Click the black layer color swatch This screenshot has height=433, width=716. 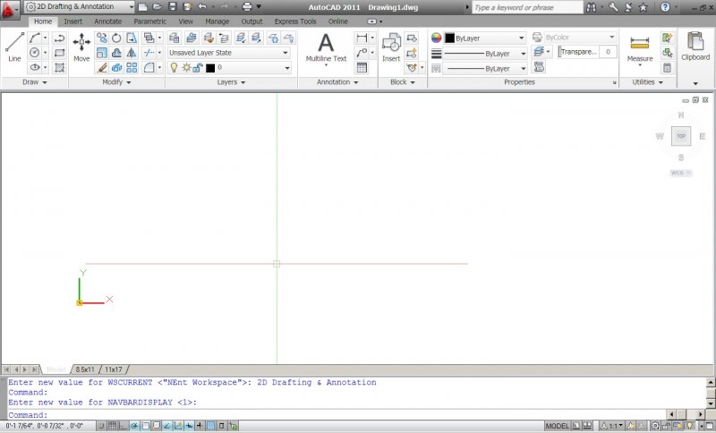210,68
